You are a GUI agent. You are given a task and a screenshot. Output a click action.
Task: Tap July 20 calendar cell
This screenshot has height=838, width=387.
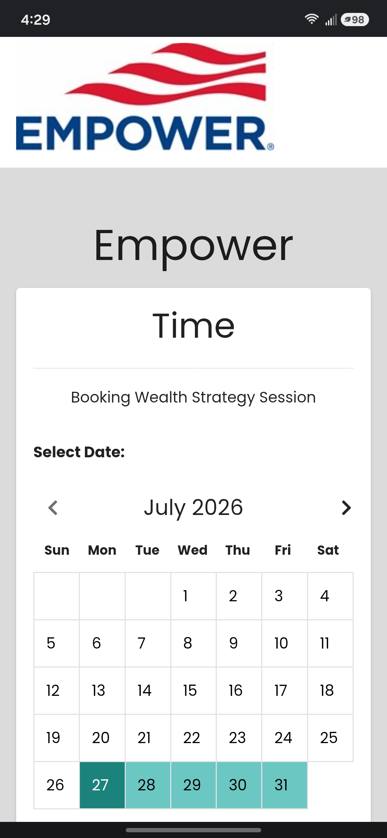[x=102, y=738]
